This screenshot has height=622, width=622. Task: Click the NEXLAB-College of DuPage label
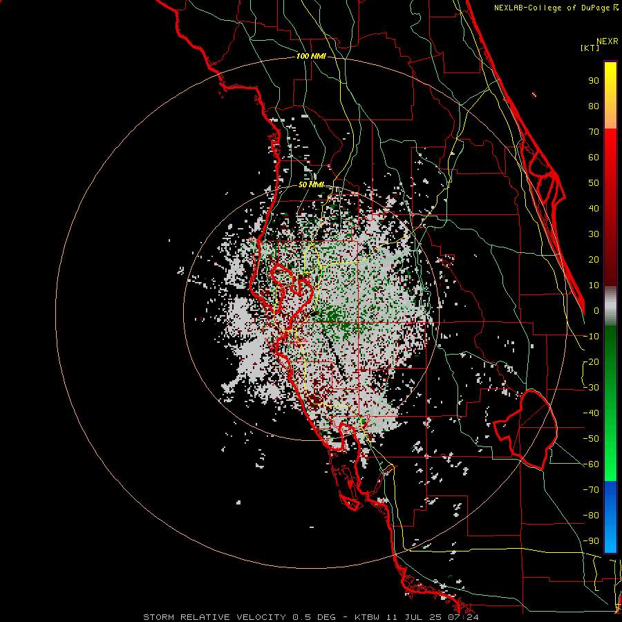(x=556, y=8)
